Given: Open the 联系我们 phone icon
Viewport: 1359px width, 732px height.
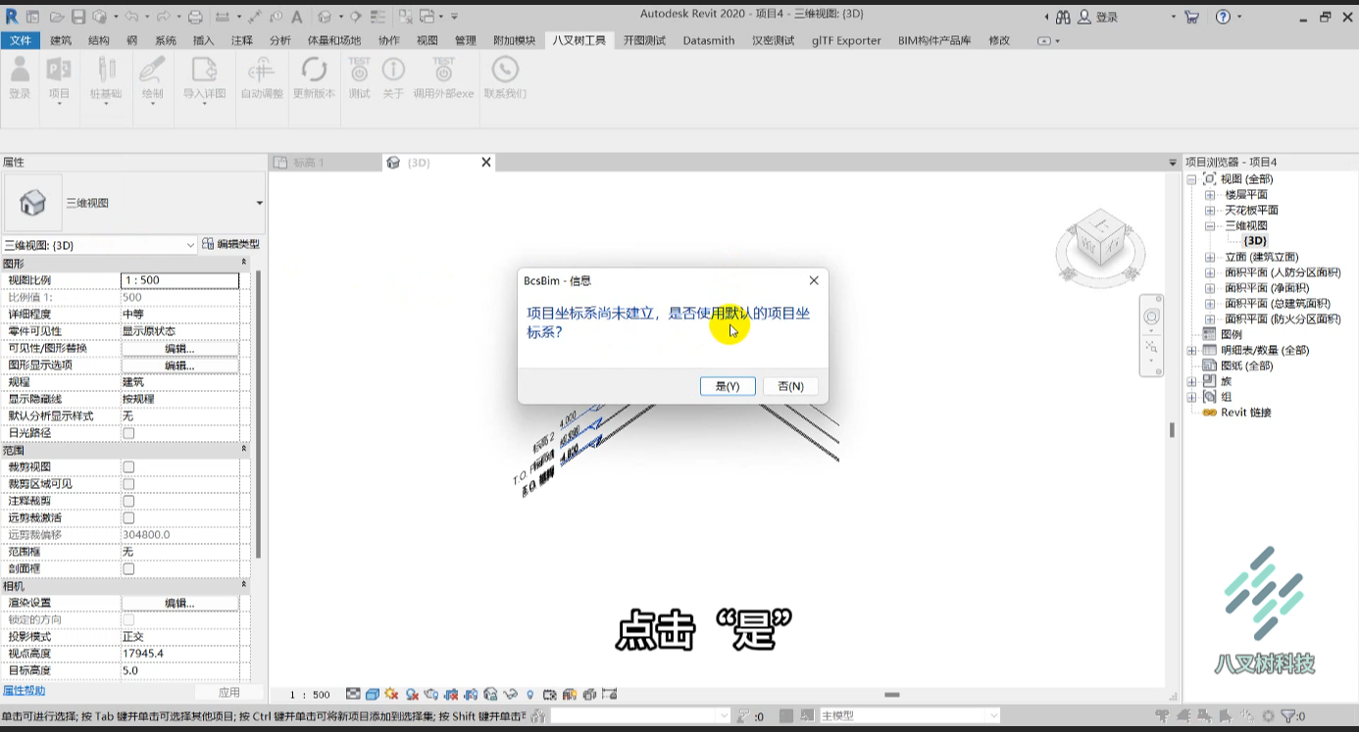Looking at the screenshot, I should [x=505, y=71].
